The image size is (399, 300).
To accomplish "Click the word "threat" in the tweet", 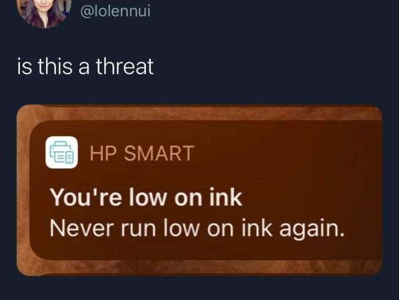I will (x=125, y=67).
